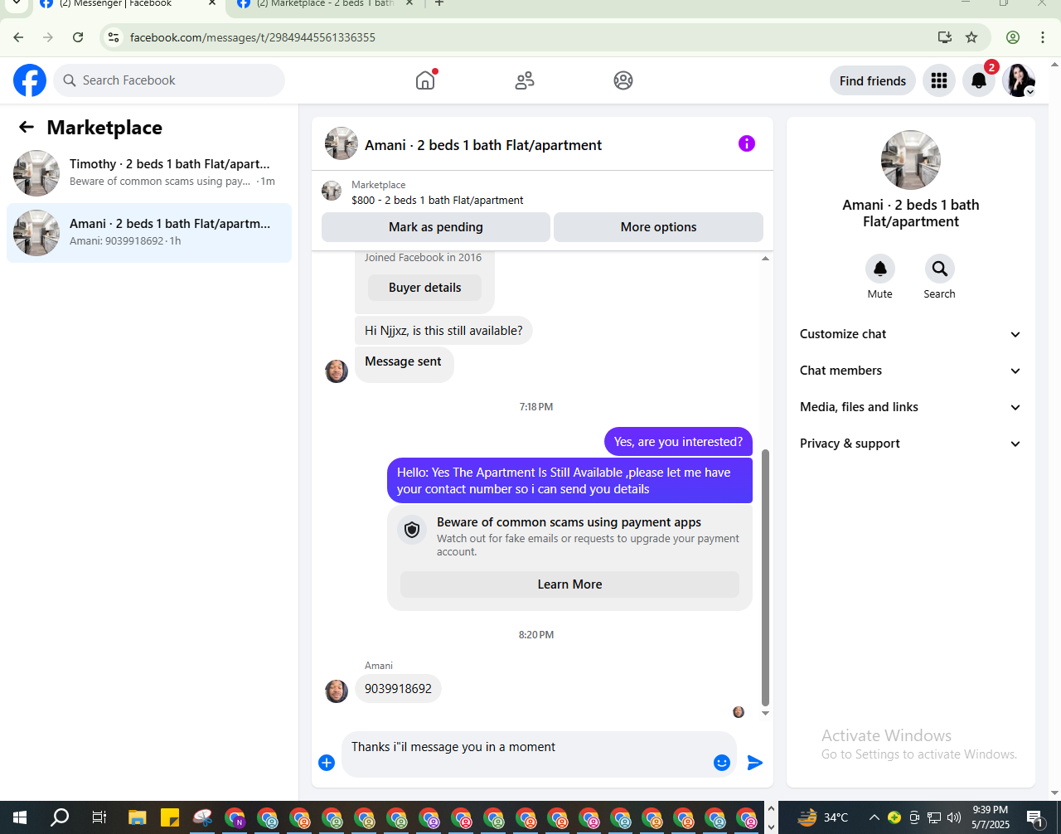Viewport: 1061px width, 834px height.
Task: Expand the Privacy & support section
Action: coord(910,444)
